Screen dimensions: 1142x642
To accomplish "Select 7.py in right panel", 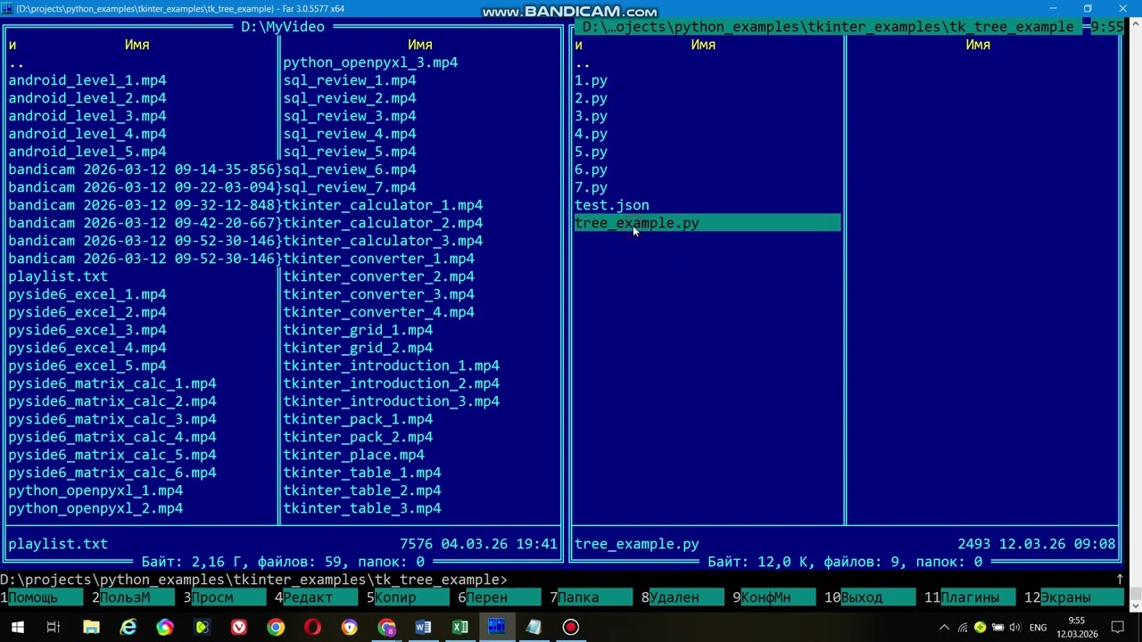I will 591,187.
